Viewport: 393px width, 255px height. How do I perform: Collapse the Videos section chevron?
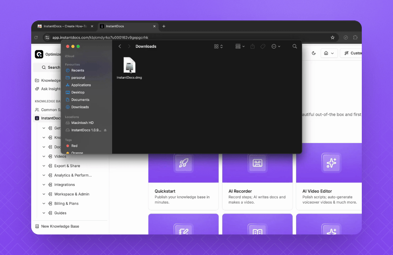click(44, 157)
